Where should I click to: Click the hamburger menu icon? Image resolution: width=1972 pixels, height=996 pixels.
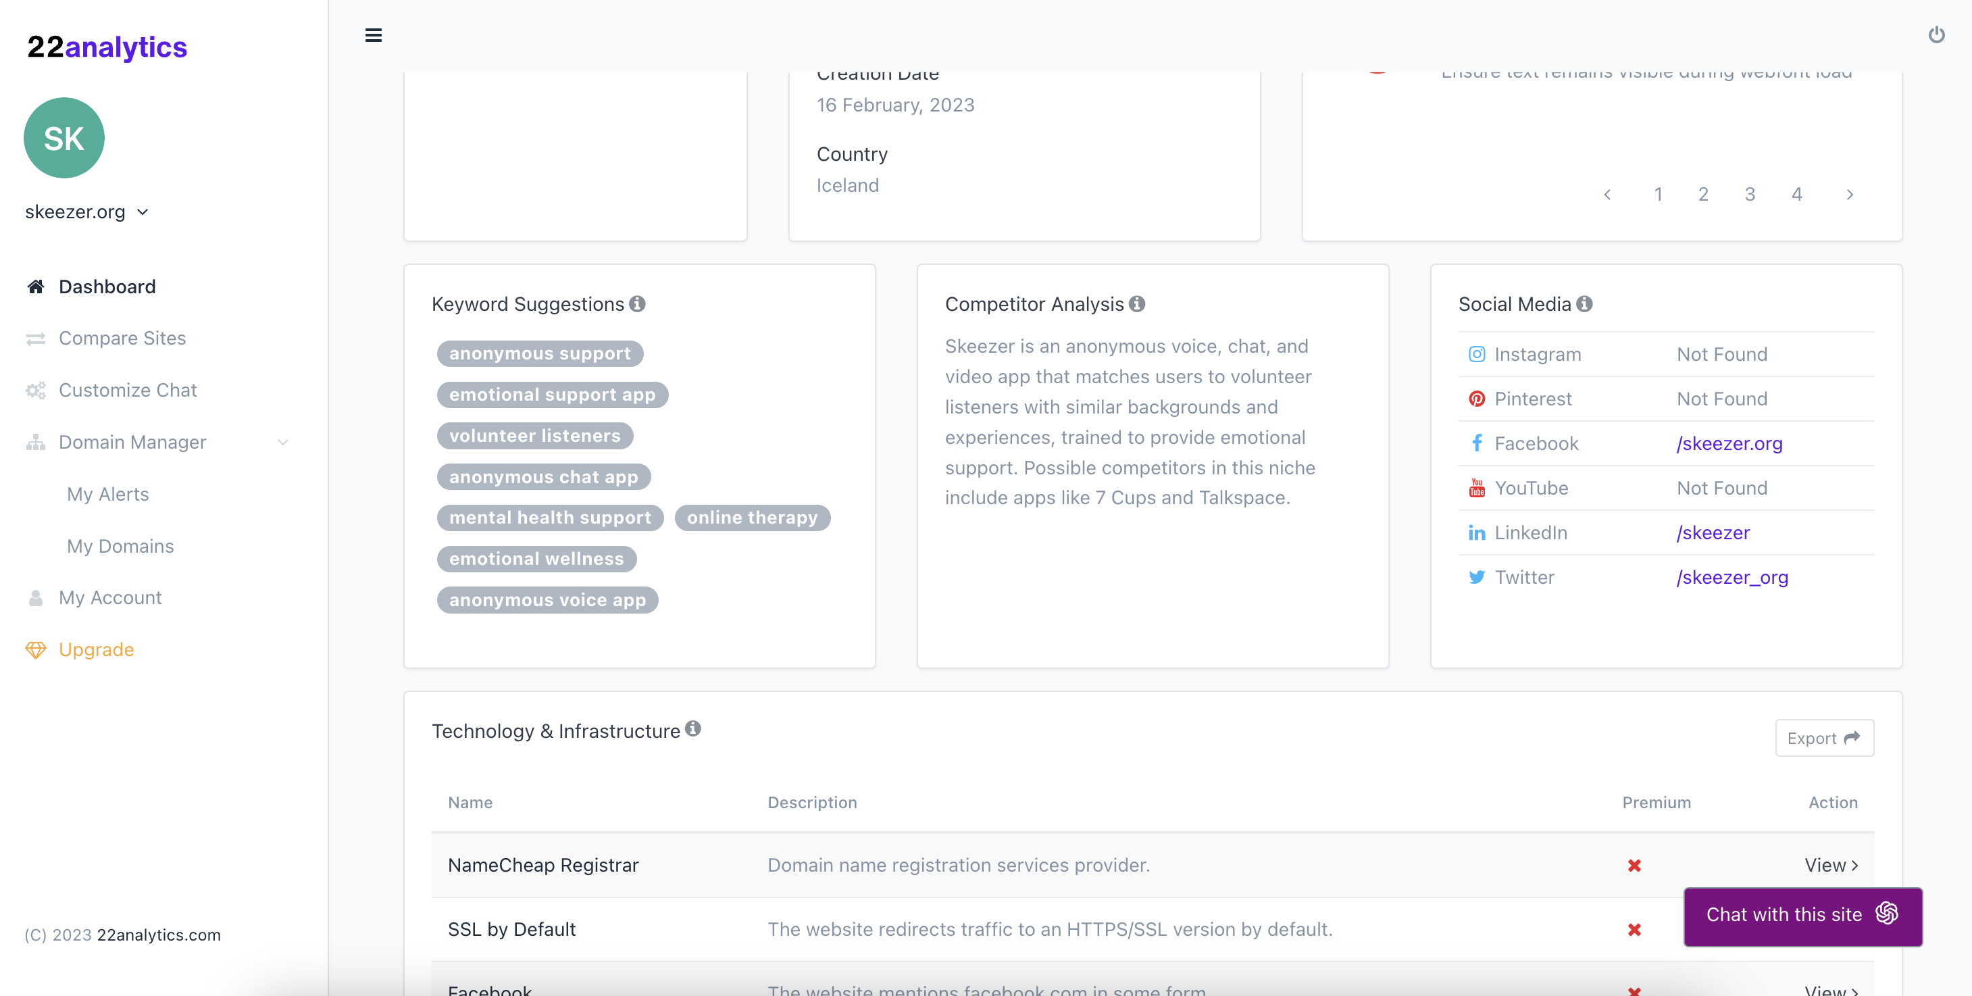coord(373,35)
